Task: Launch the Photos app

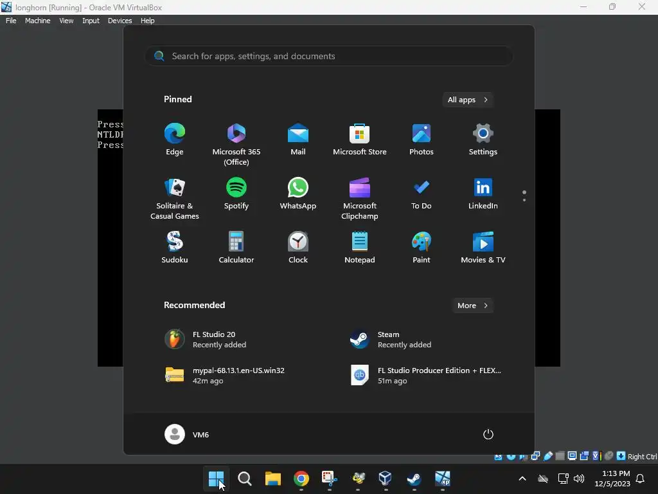Action: [422, 140]
